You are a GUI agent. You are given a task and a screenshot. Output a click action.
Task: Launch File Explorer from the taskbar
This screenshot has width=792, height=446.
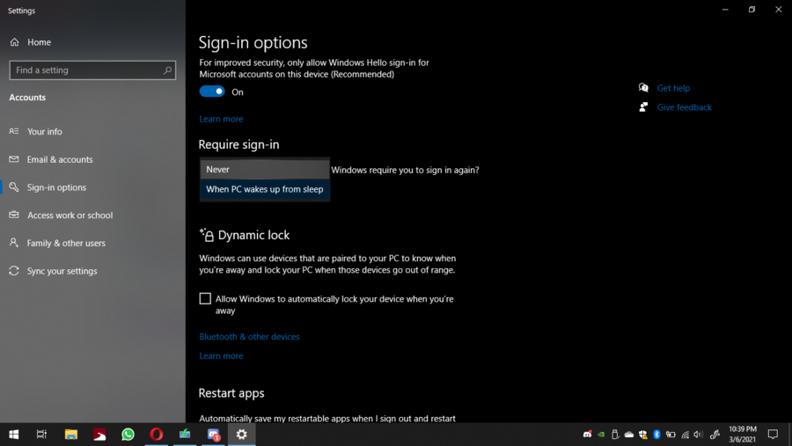(71, 435)
